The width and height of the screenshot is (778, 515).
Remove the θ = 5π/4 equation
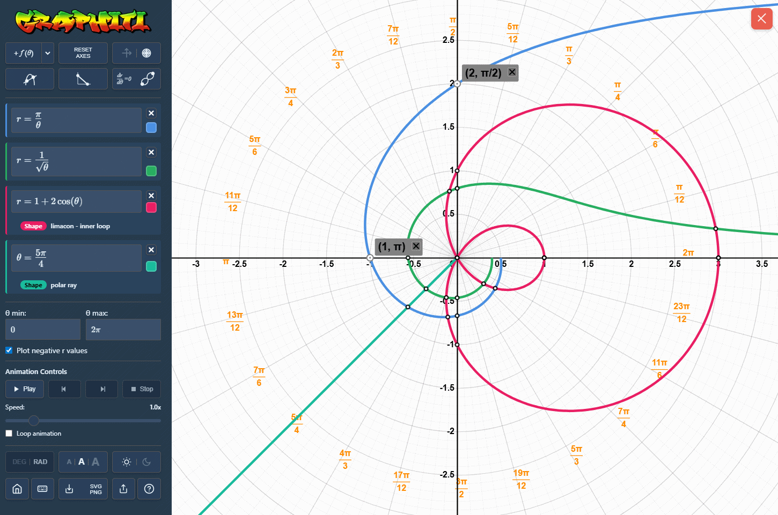(151, 250)
